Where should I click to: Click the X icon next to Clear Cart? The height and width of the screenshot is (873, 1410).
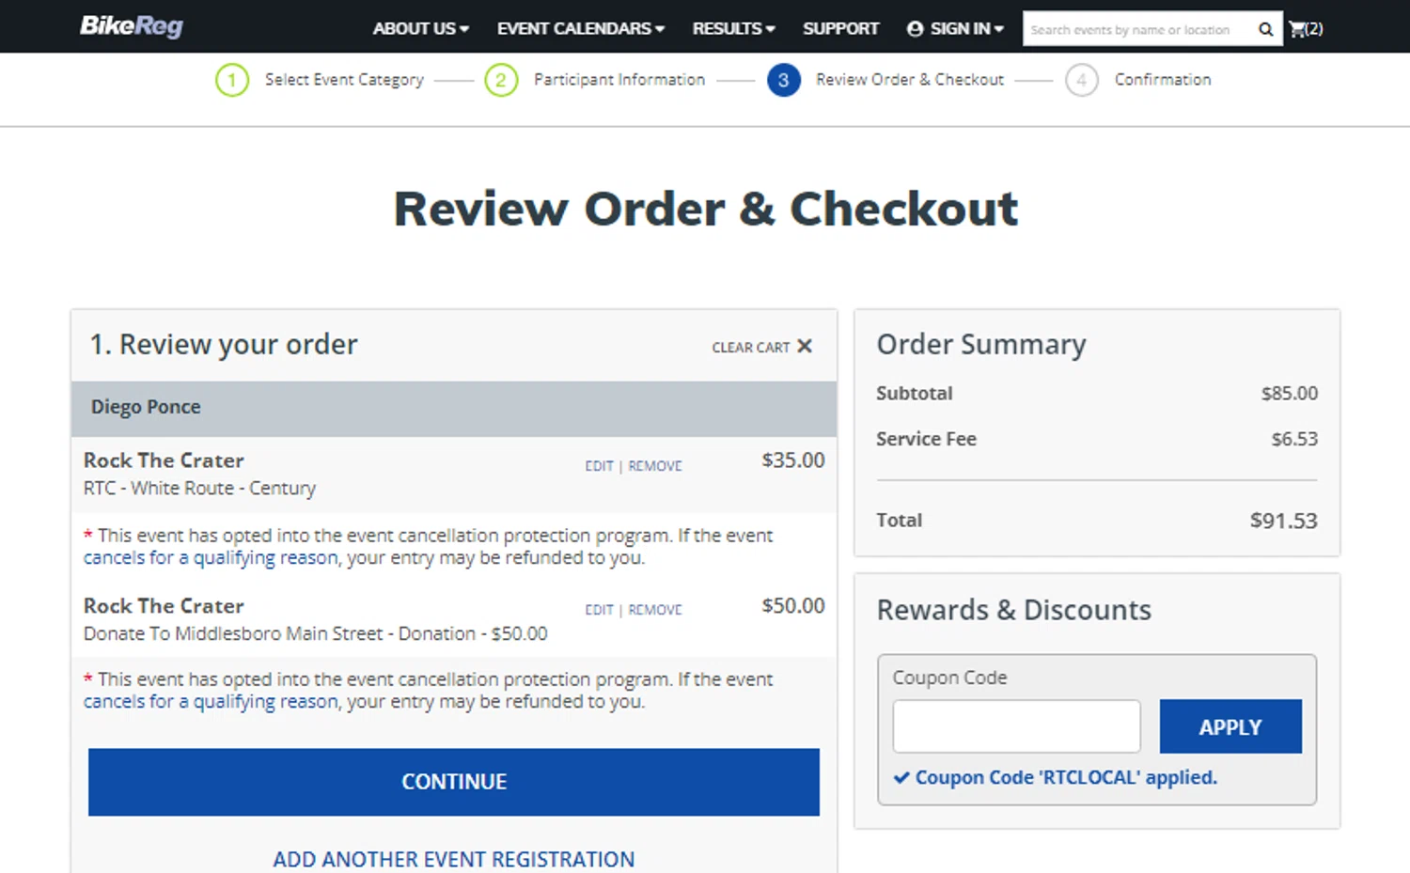pos(805,347)
